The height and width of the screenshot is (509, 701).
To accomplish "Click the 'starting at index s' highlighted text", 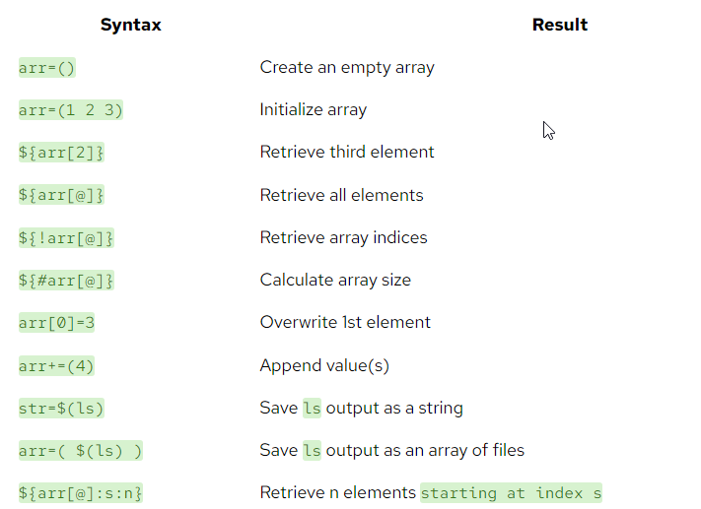I will (x=511, y=492).
